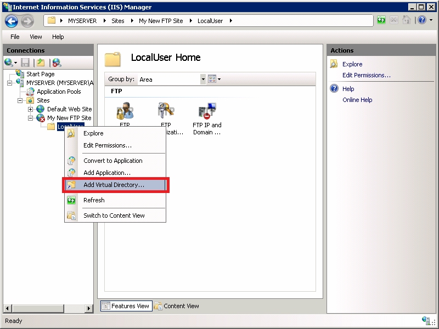Select Default Web Site in the tree

pos(70,109)
